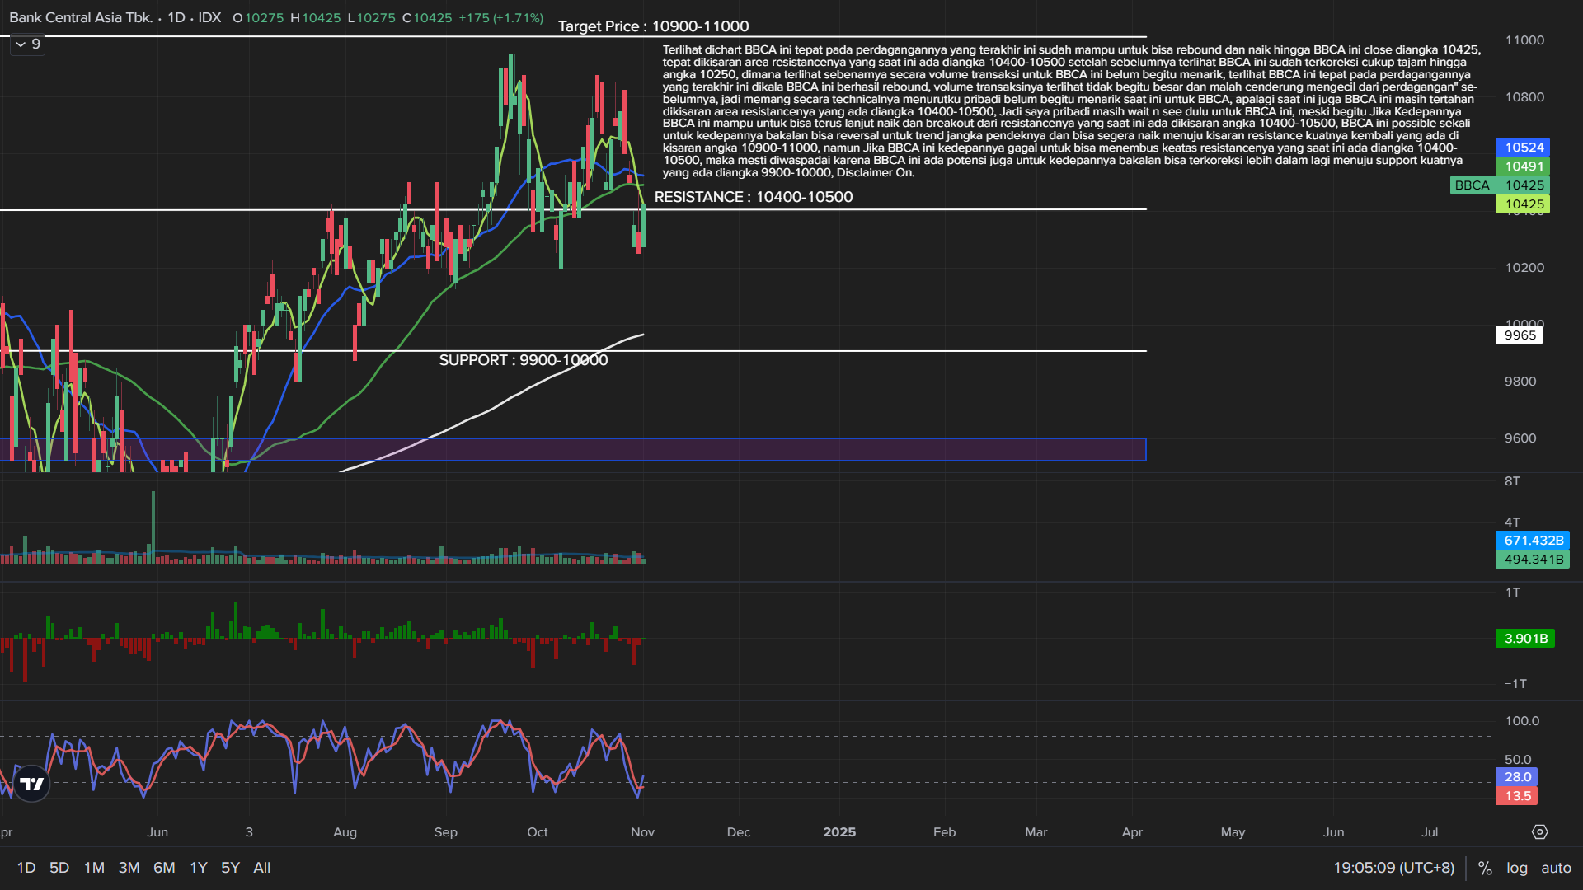Open chart settings gear icon
This screenshot has width=1583, height=890.
1539,832
